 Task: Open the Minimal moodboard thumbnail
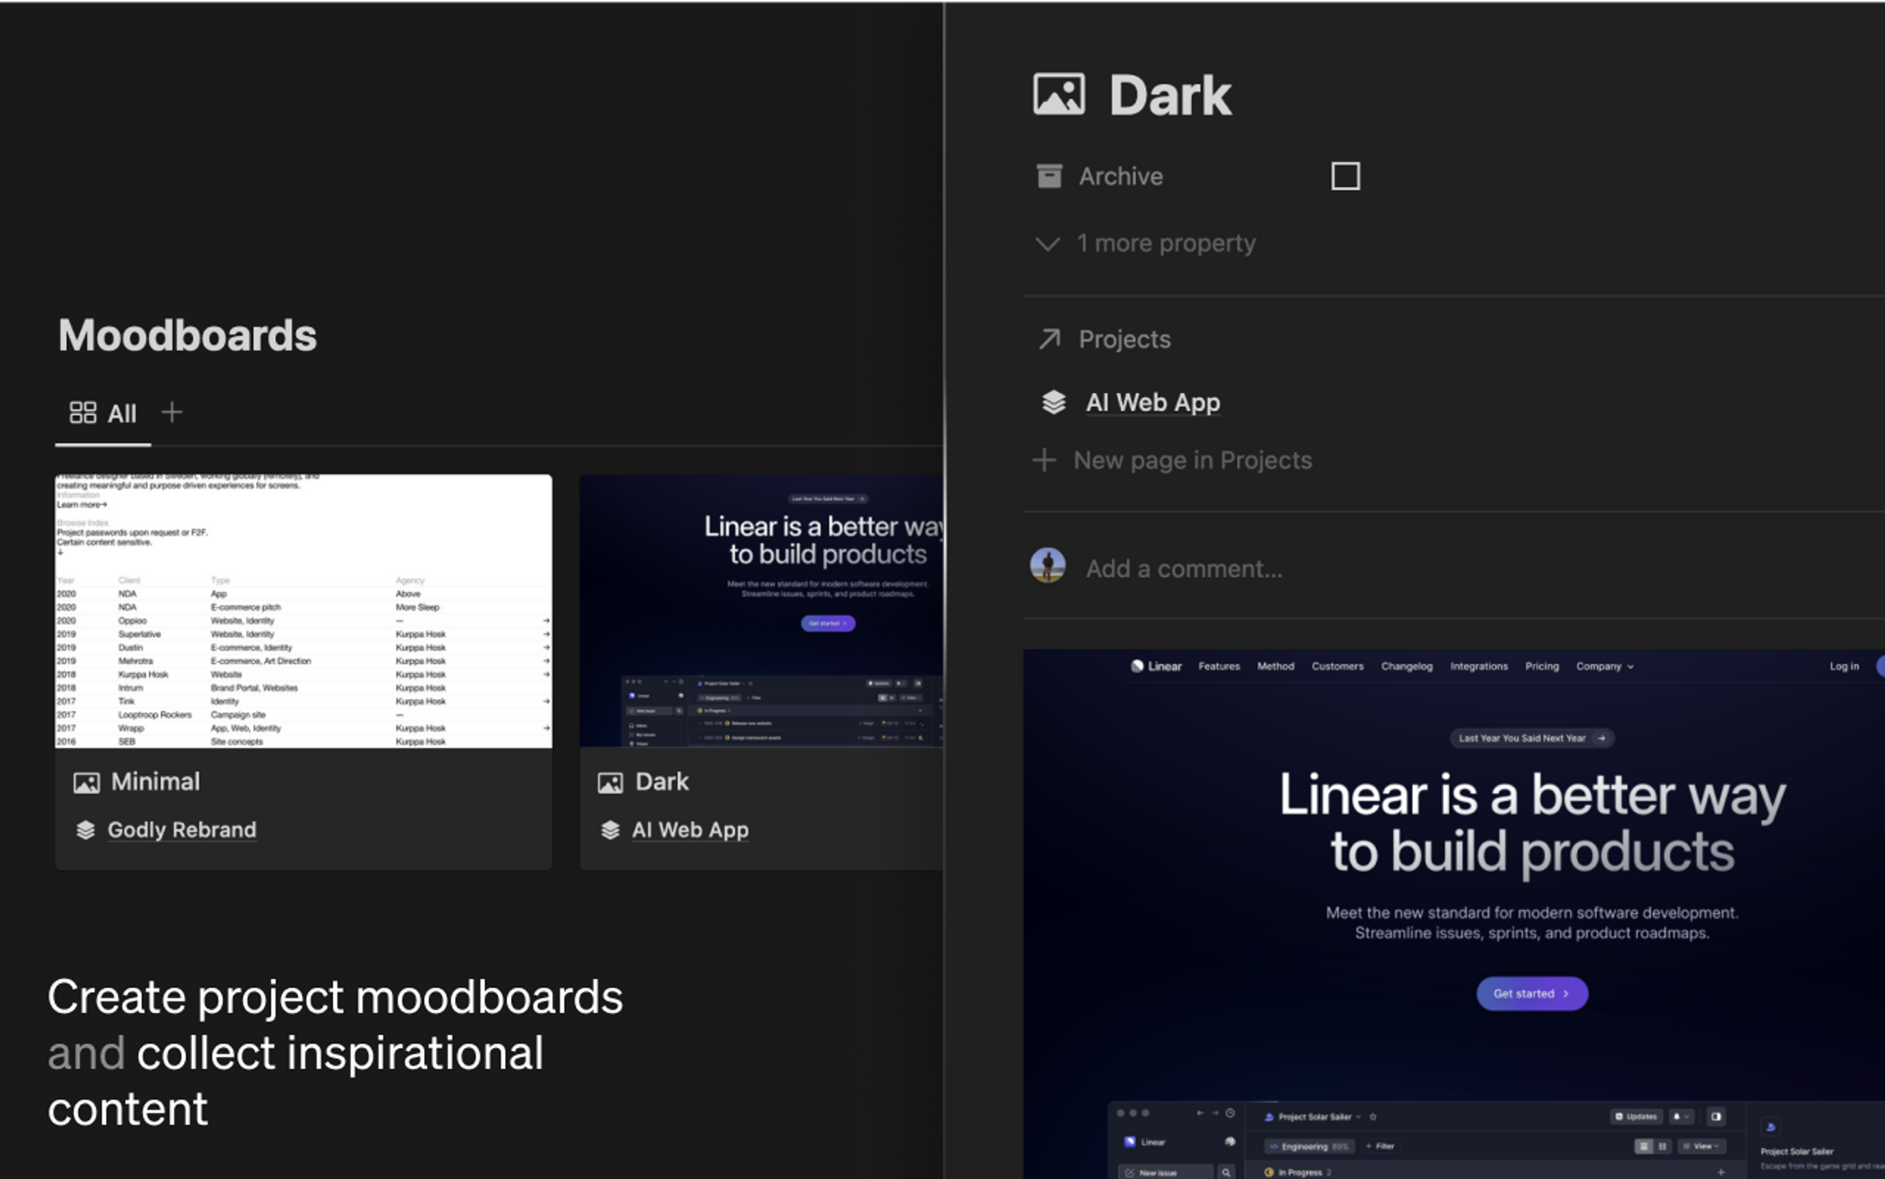303,610
